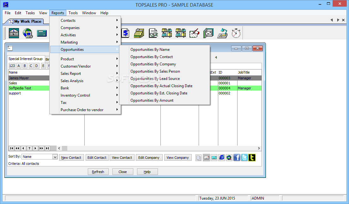Open the second inventory shelves icon

(x=181, y=33)
